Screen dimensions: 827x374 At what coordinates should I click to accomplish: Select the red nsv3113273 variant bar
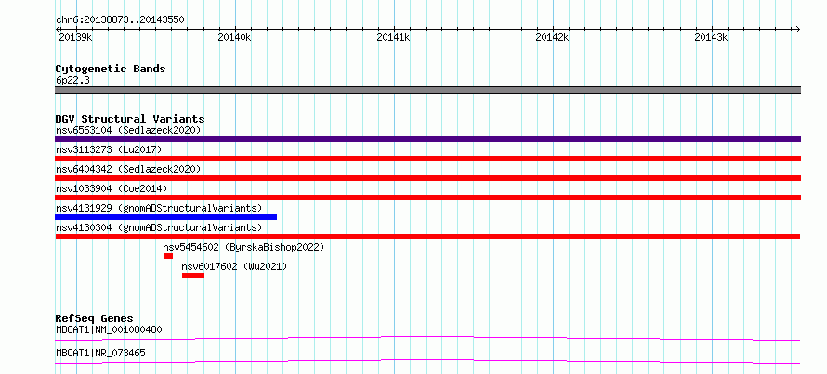pyautogui.click(x=427, y=159)
